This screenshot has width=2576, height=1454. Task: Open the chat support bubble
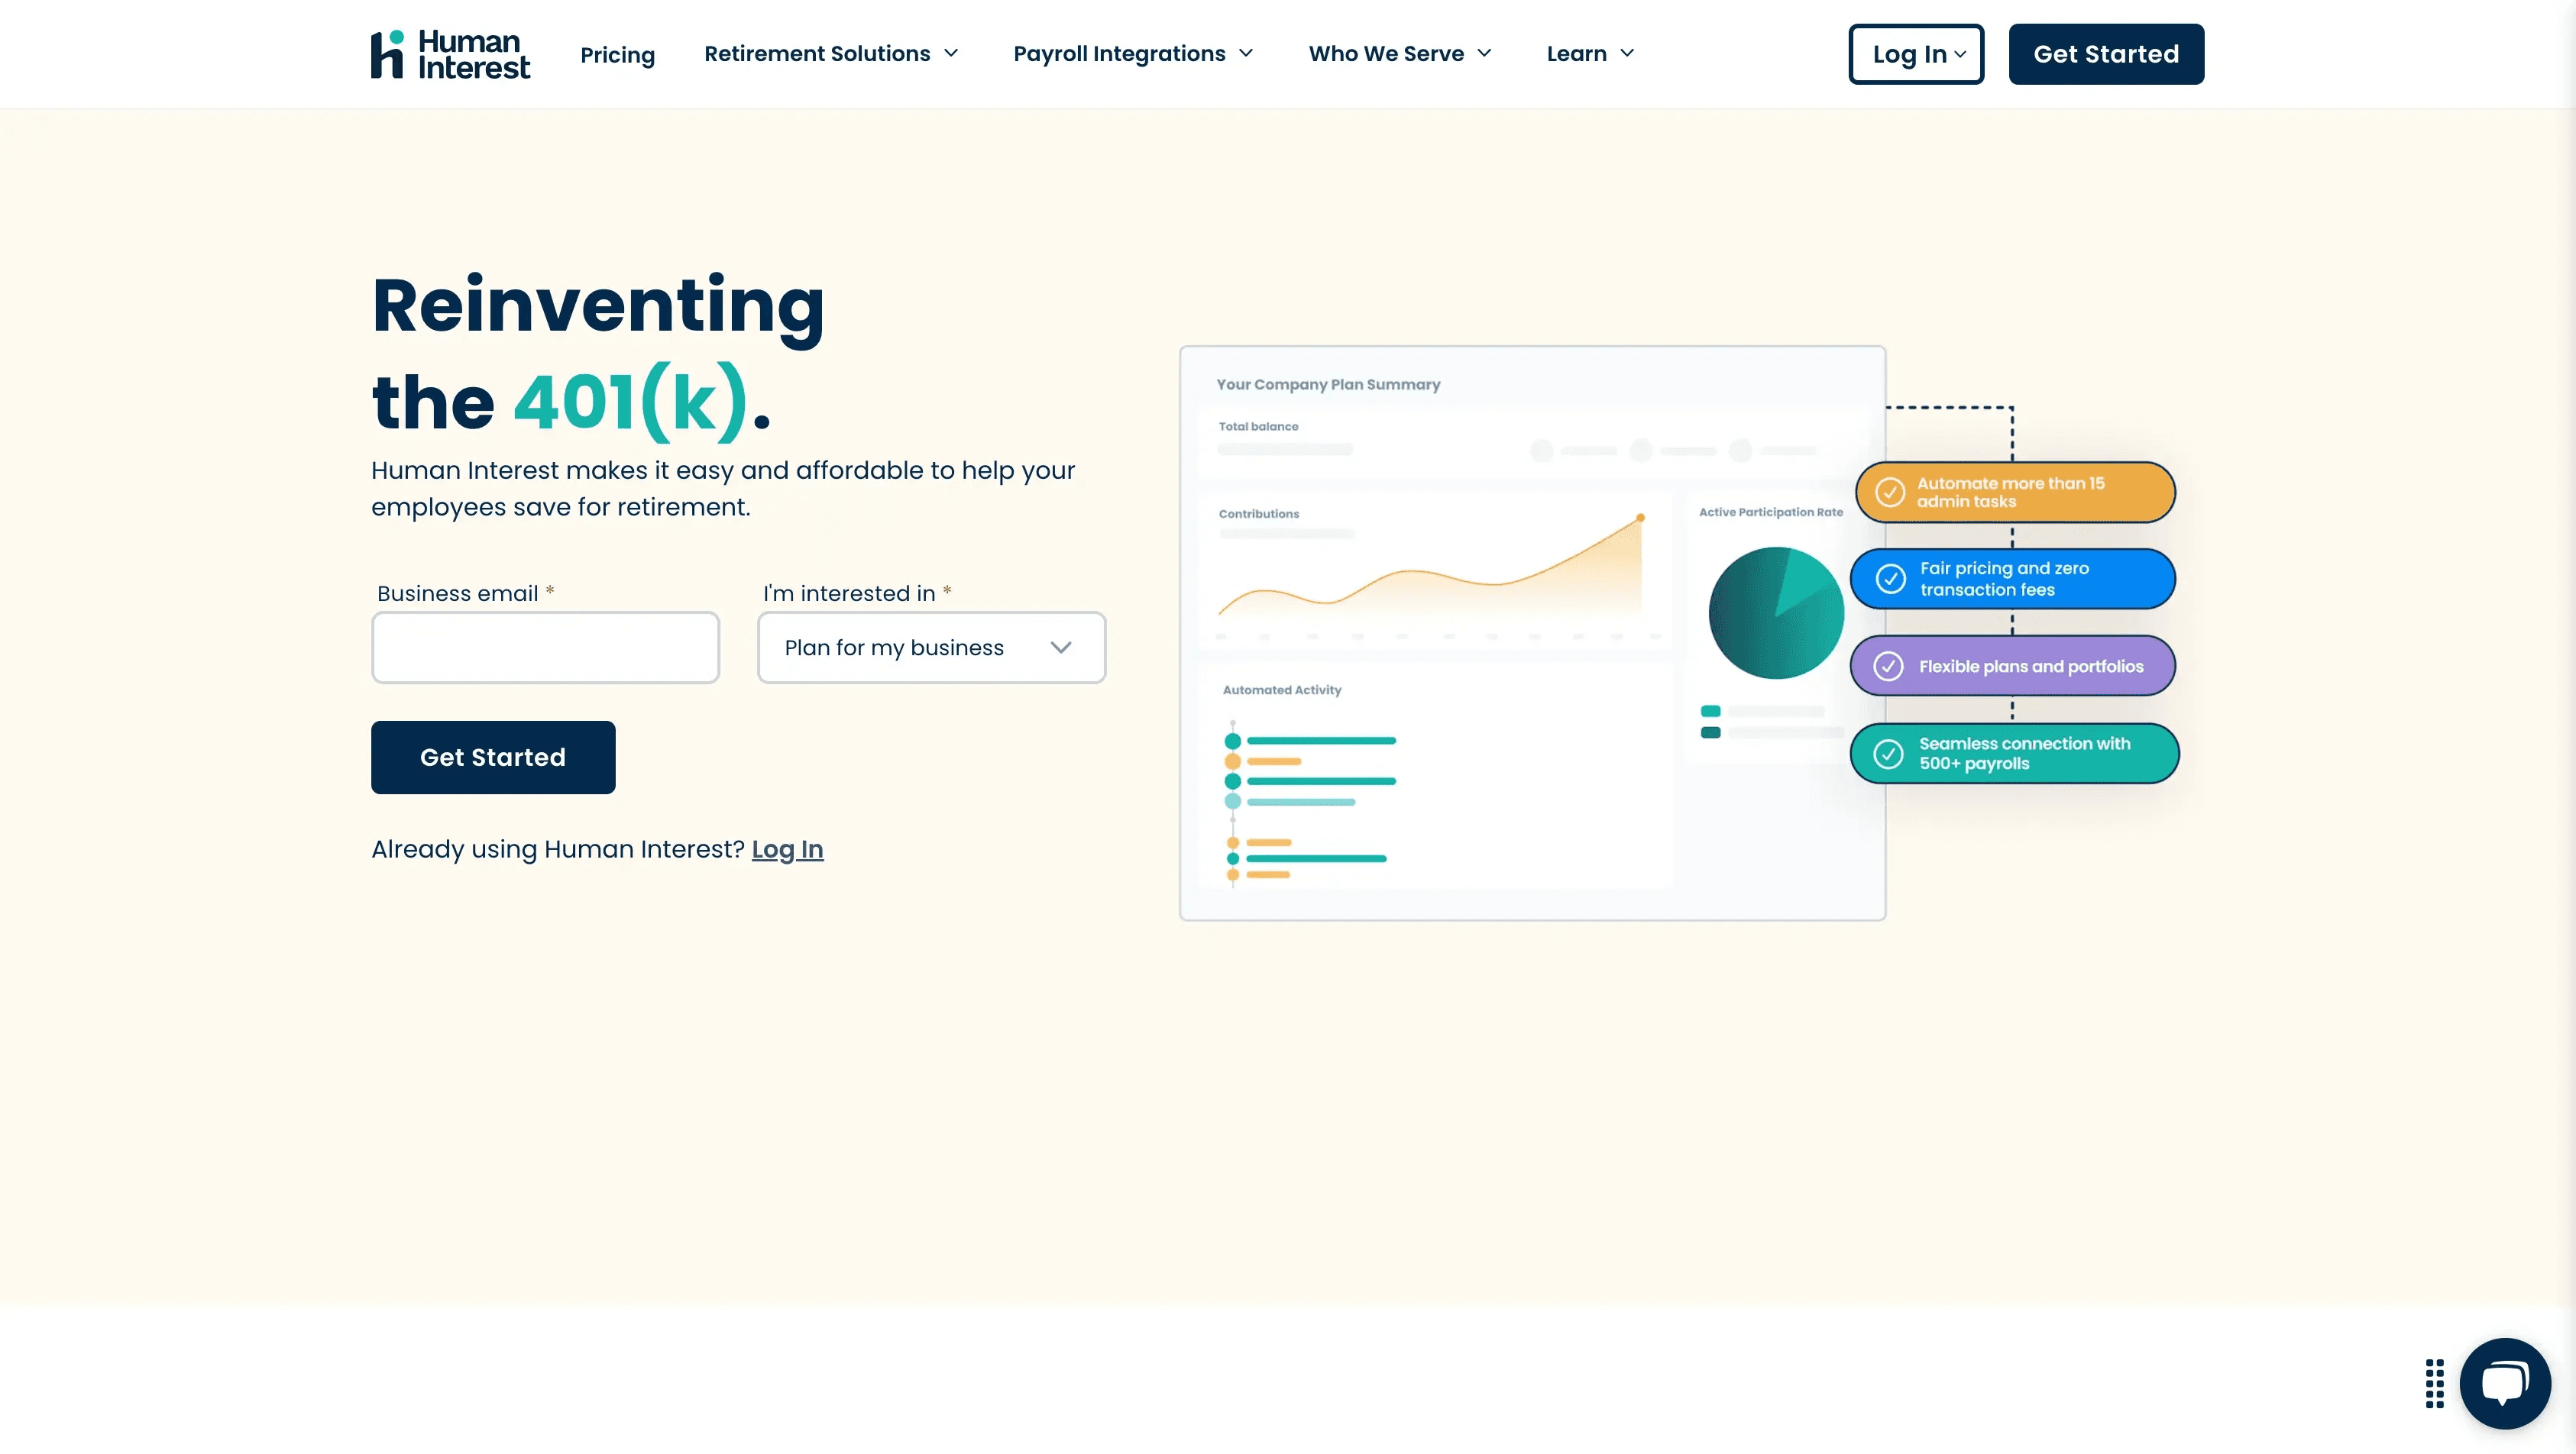(x=2505, y=1383)
